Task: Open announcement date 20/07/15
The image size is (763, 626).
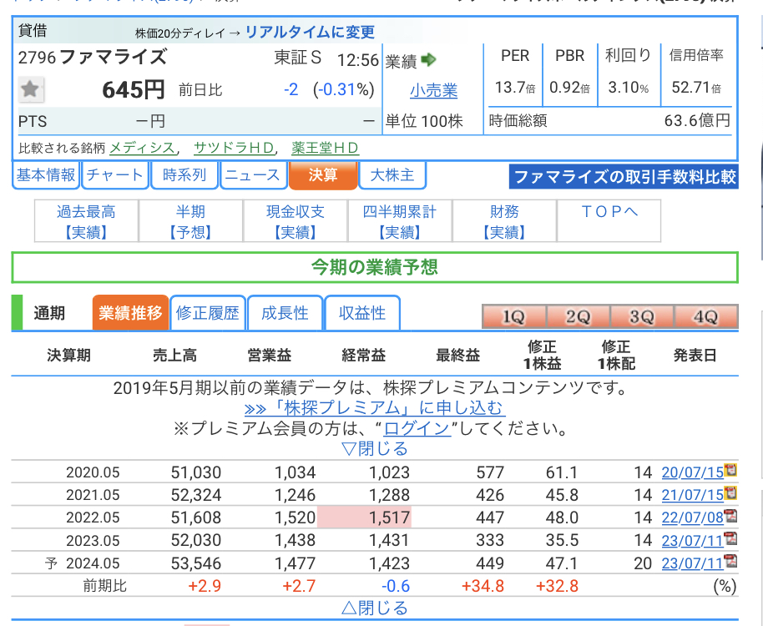Action: 692,472
